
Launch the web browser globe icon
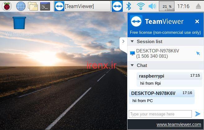pos(21,6)
